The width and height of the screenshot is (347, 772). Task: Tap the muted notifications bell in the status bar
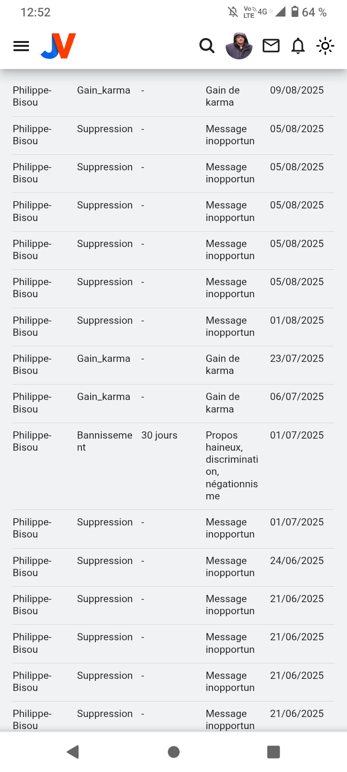point(233,12)
